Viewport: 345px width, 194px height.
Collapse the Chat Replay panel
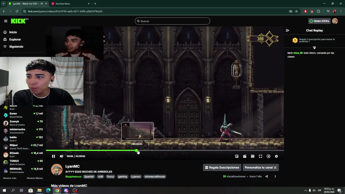(x=287, y=30)
